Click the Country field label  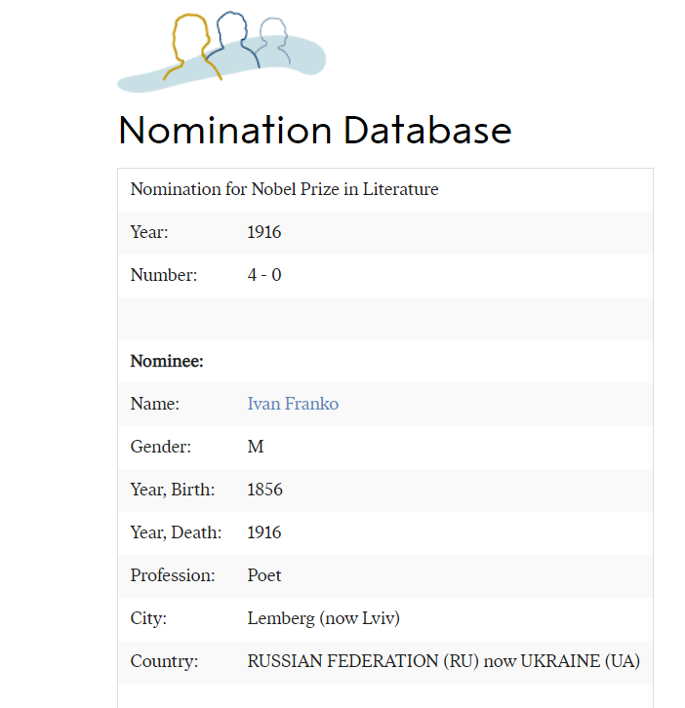[x=164, y=661]
